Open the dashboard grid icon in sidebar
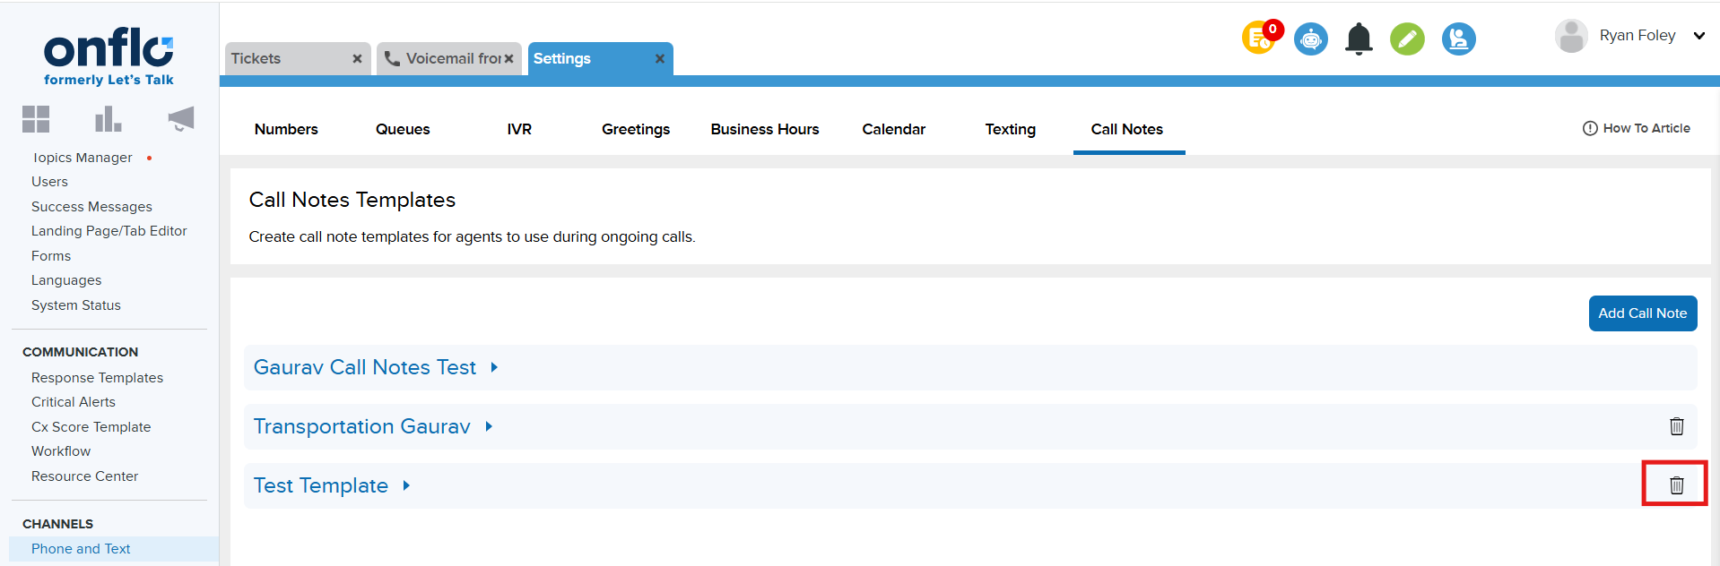The width and height of the screenshot is (1720, 566). 36,119
